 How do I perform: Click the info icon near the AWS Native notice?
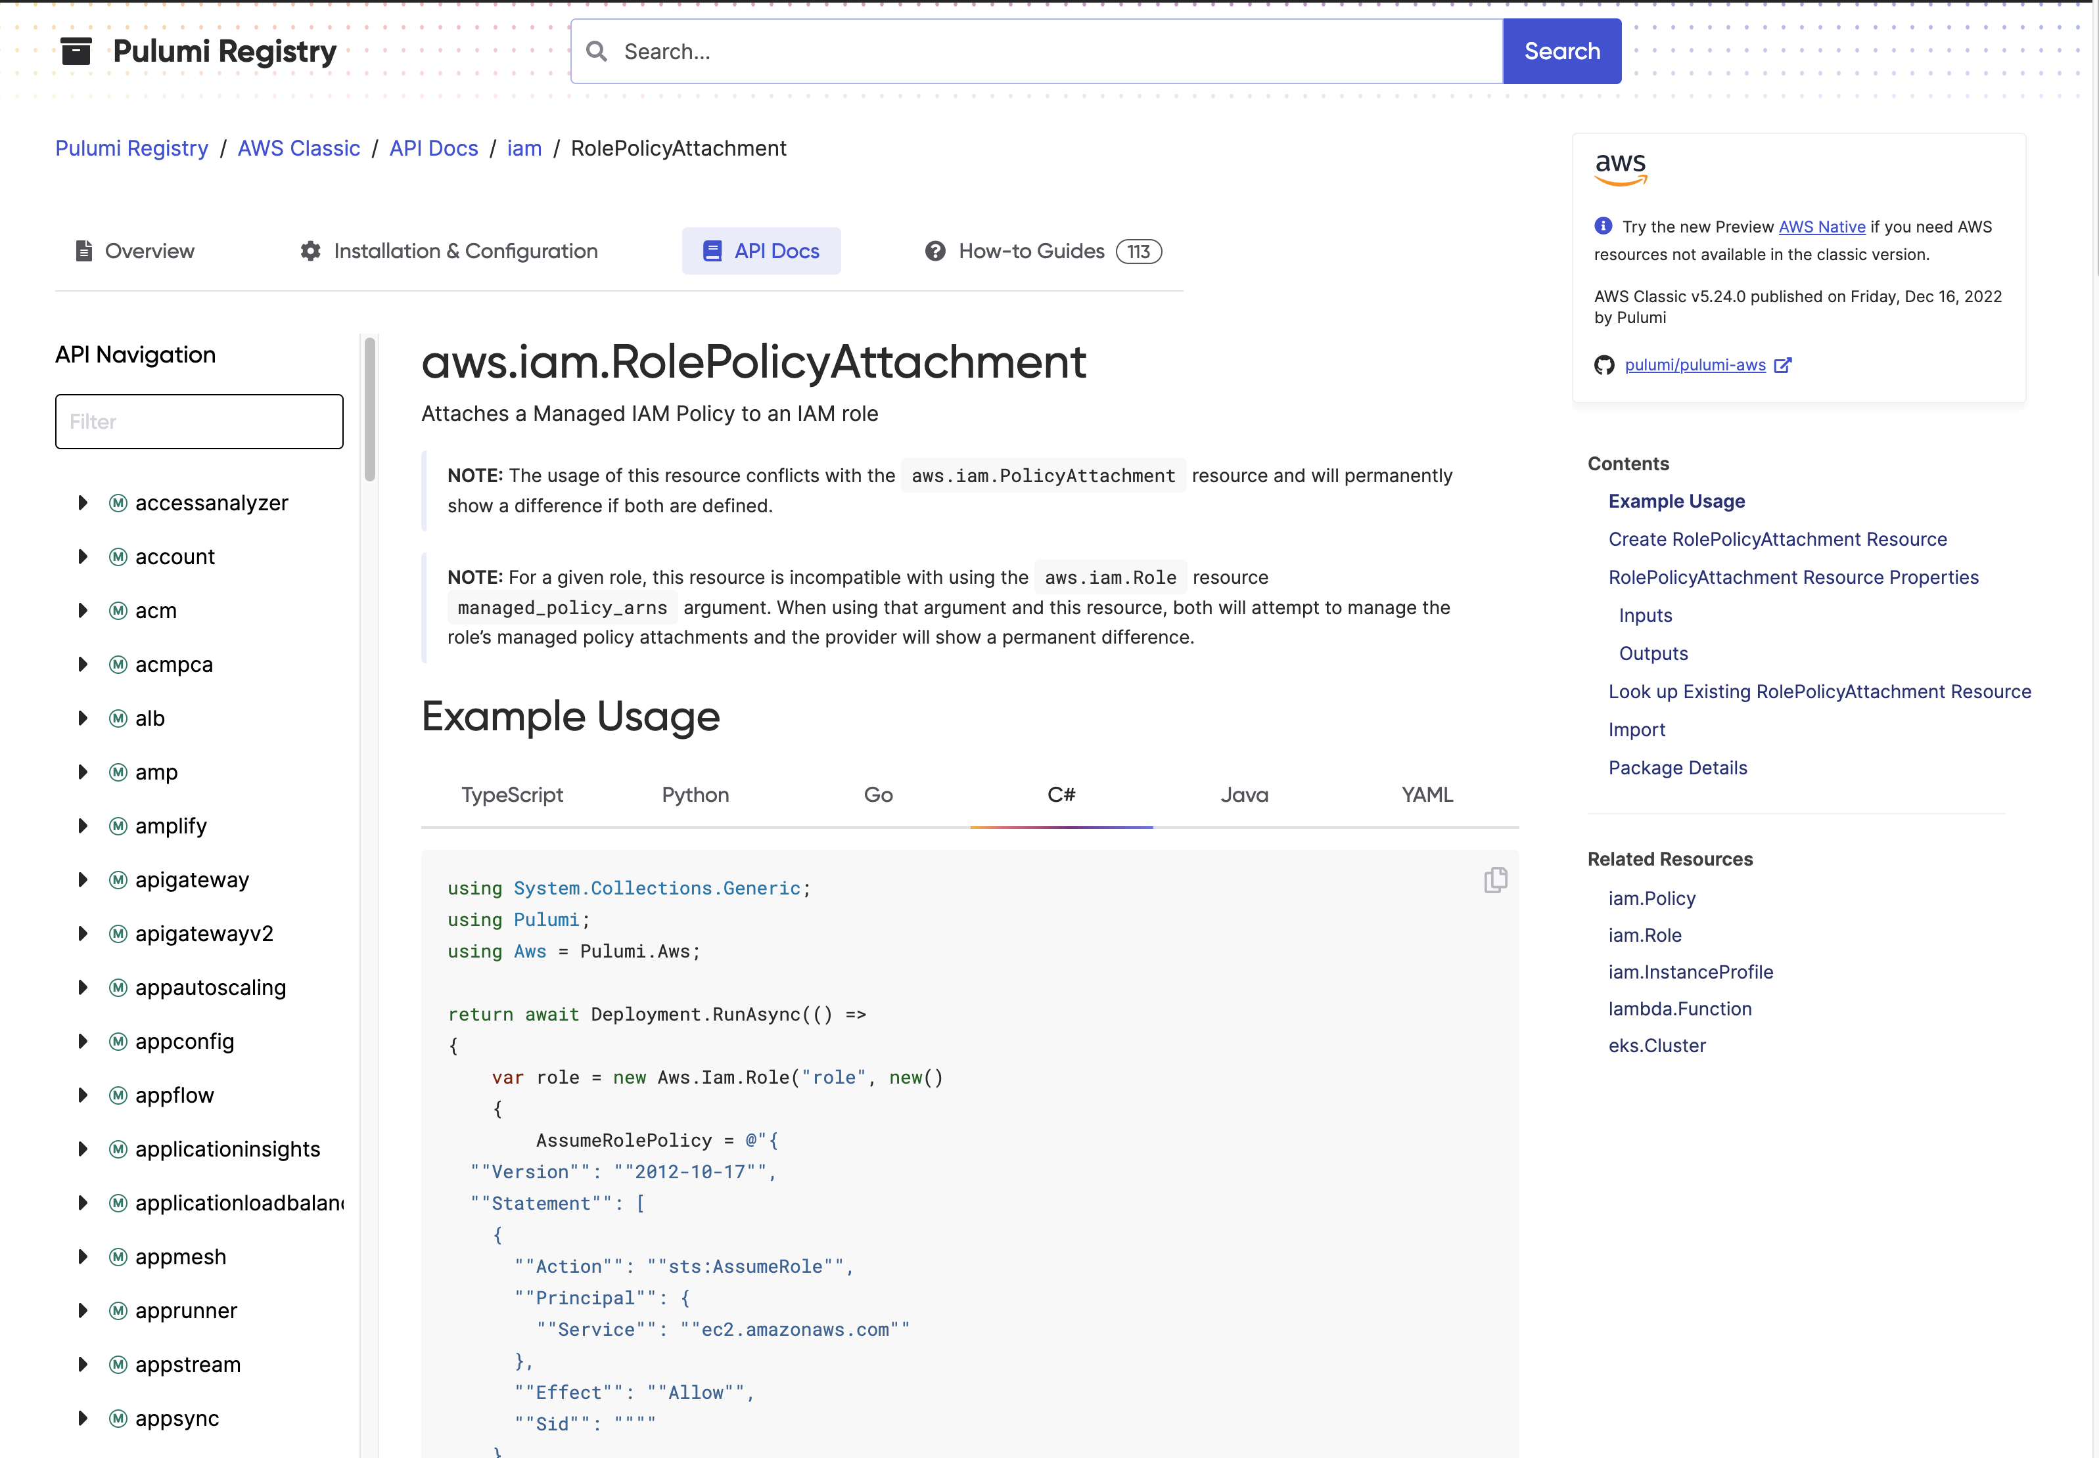(1603, 226)
